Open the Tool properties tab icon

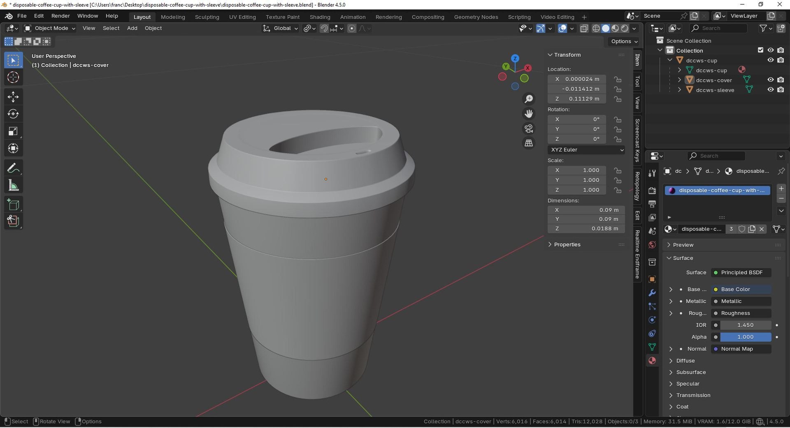tap(652, 173)
